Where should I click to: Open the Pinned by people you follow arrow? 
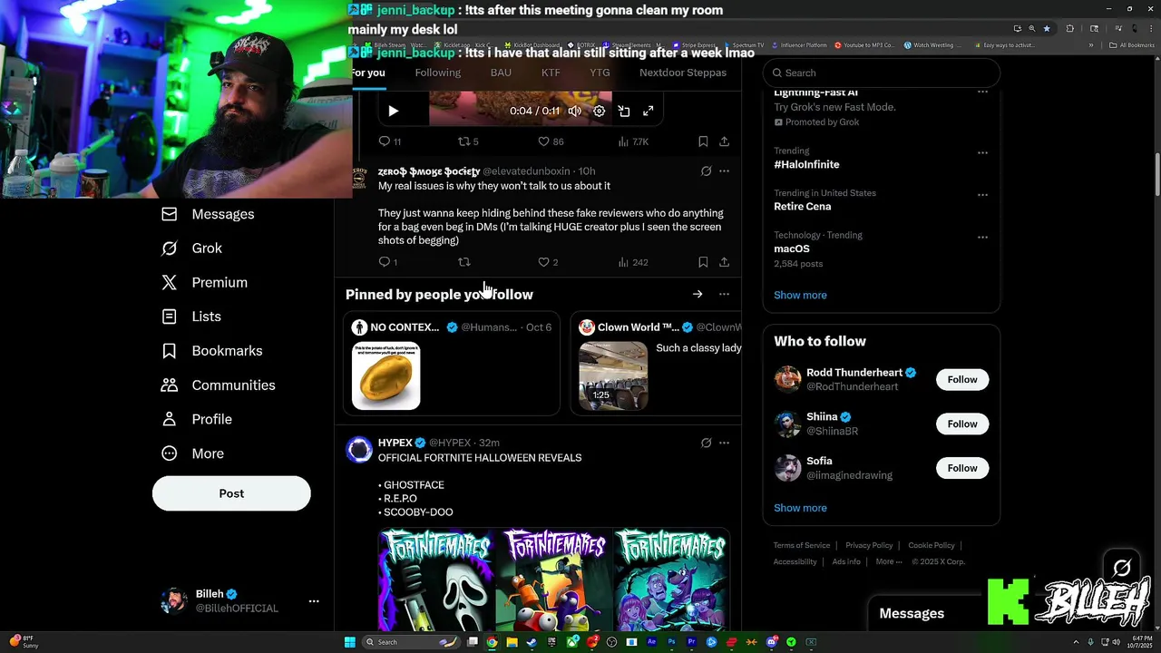[x=698, y=294]
